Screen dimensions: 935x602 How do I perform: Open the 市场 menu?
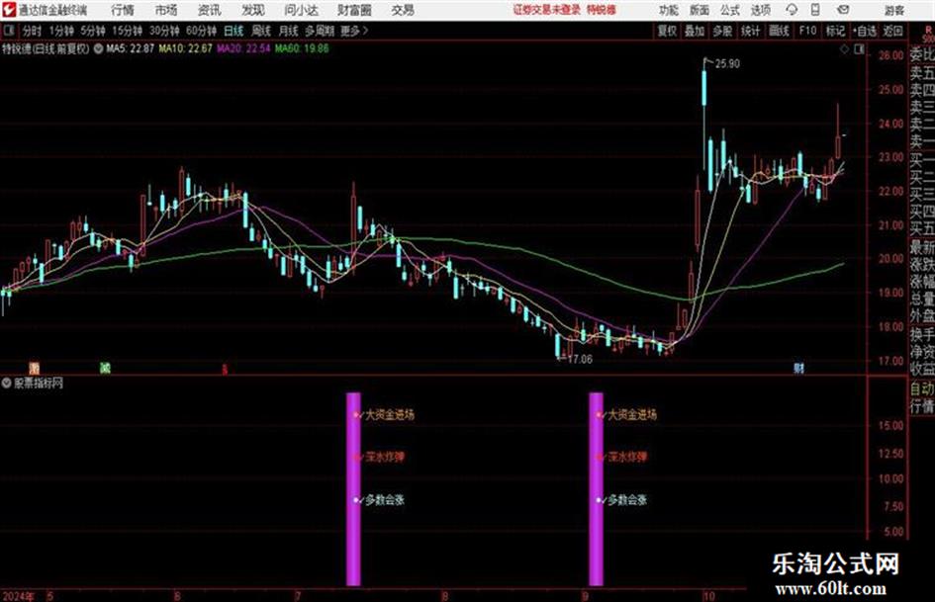pyautogui.click(x=166, y=10)
